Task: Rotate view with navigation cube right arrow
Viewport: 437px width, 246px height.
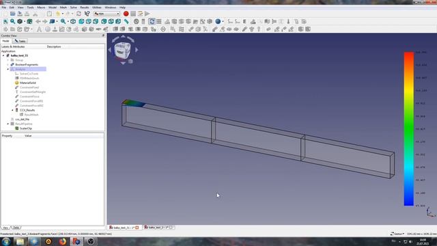Action: [137, 50]
